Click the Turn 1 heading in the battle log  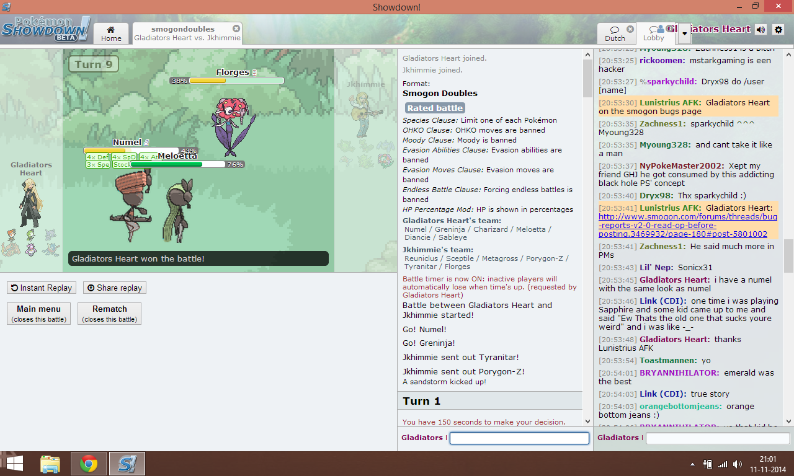(422, 401)
